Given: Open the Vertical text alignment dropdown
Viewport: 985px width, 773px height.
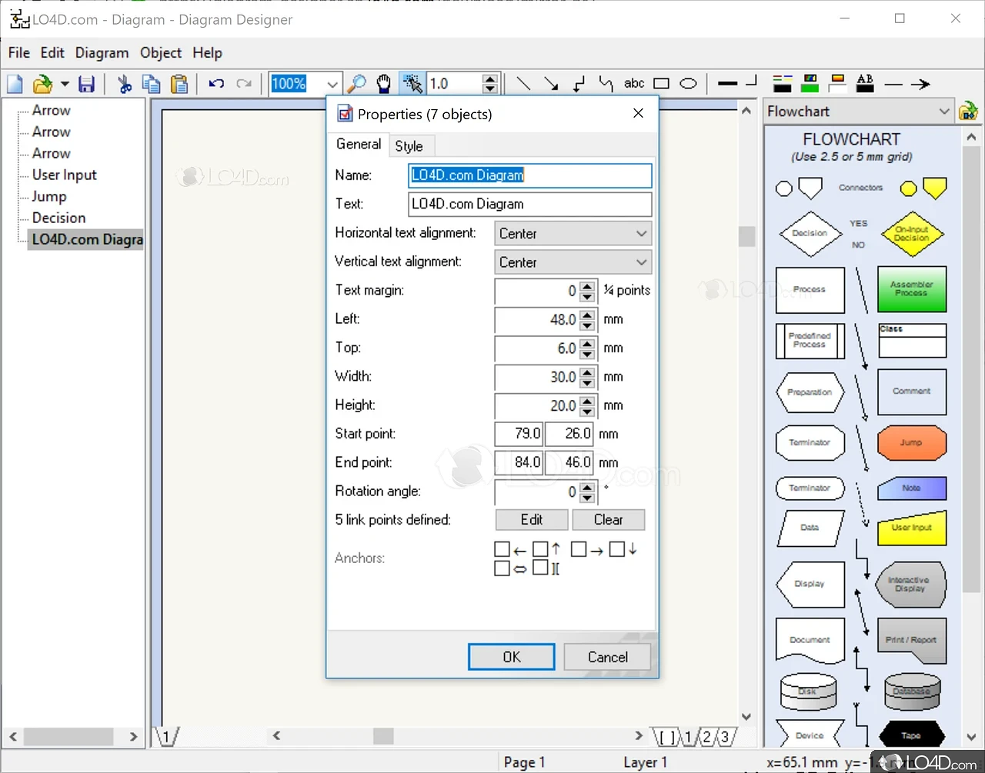Looking at the screenshot, I should (643, 262).
